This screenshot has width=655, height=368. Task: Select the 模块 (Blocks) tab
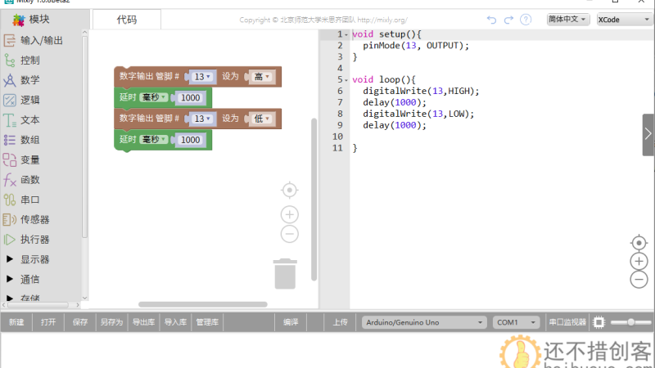pyautogui.click(x=38, y=19)
